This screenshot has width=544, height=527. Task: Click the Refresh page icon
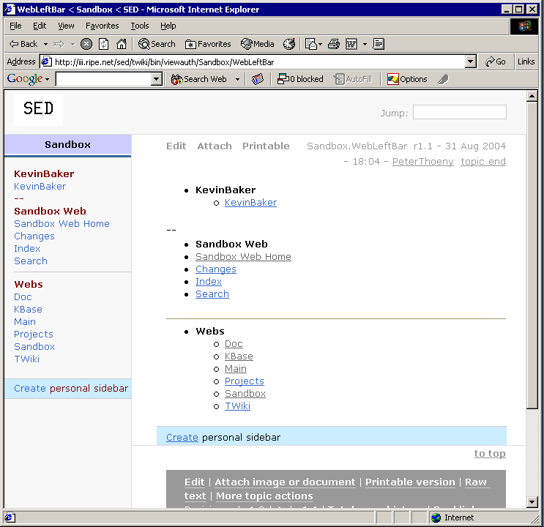click(104, 44)
